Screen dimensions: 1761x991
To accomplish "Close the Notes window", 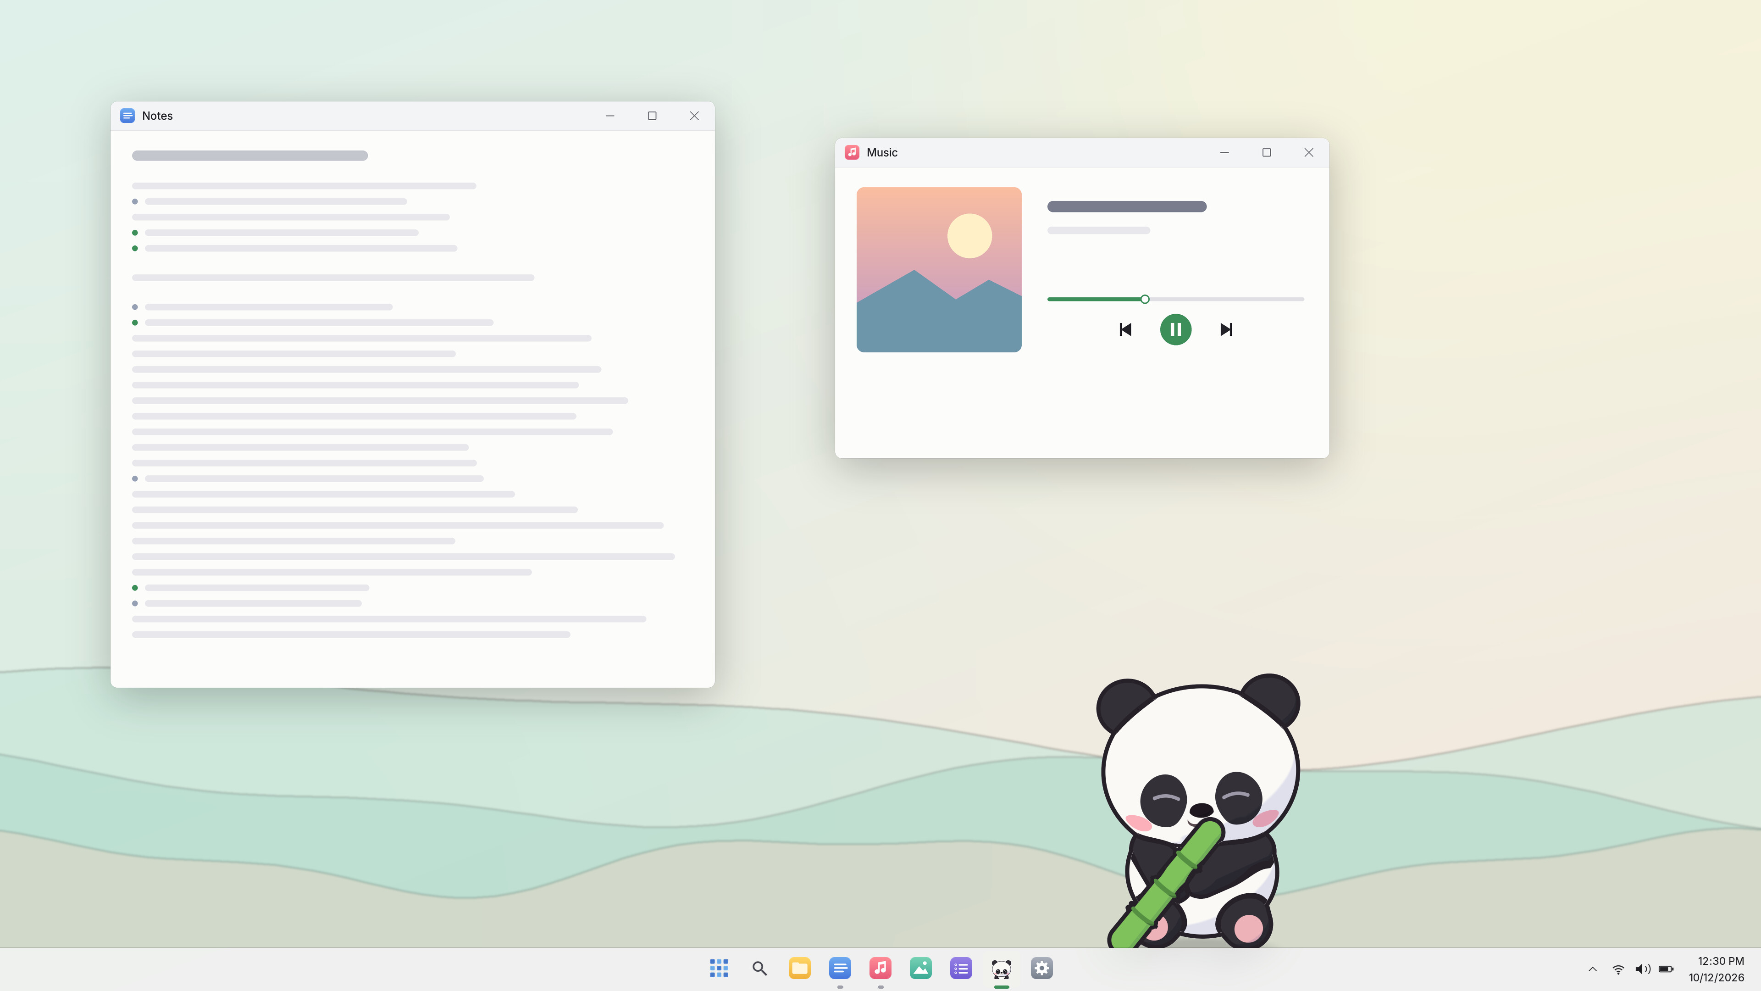I will 694,116.
